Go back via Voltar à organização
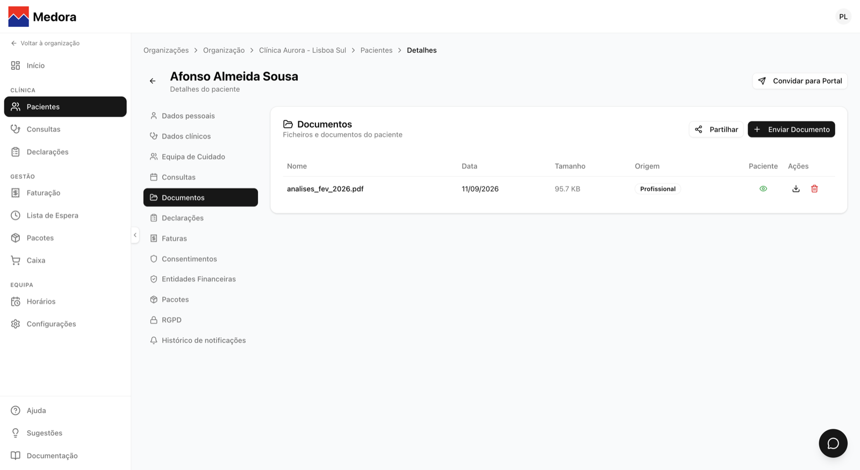Image resolution: width=860 pixels, height=470 pixels. pyautogui.click(x=45, y=43)
